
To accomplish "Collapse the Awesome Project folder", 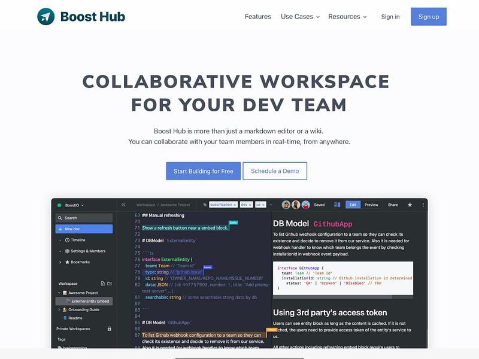I will point(59,293).
